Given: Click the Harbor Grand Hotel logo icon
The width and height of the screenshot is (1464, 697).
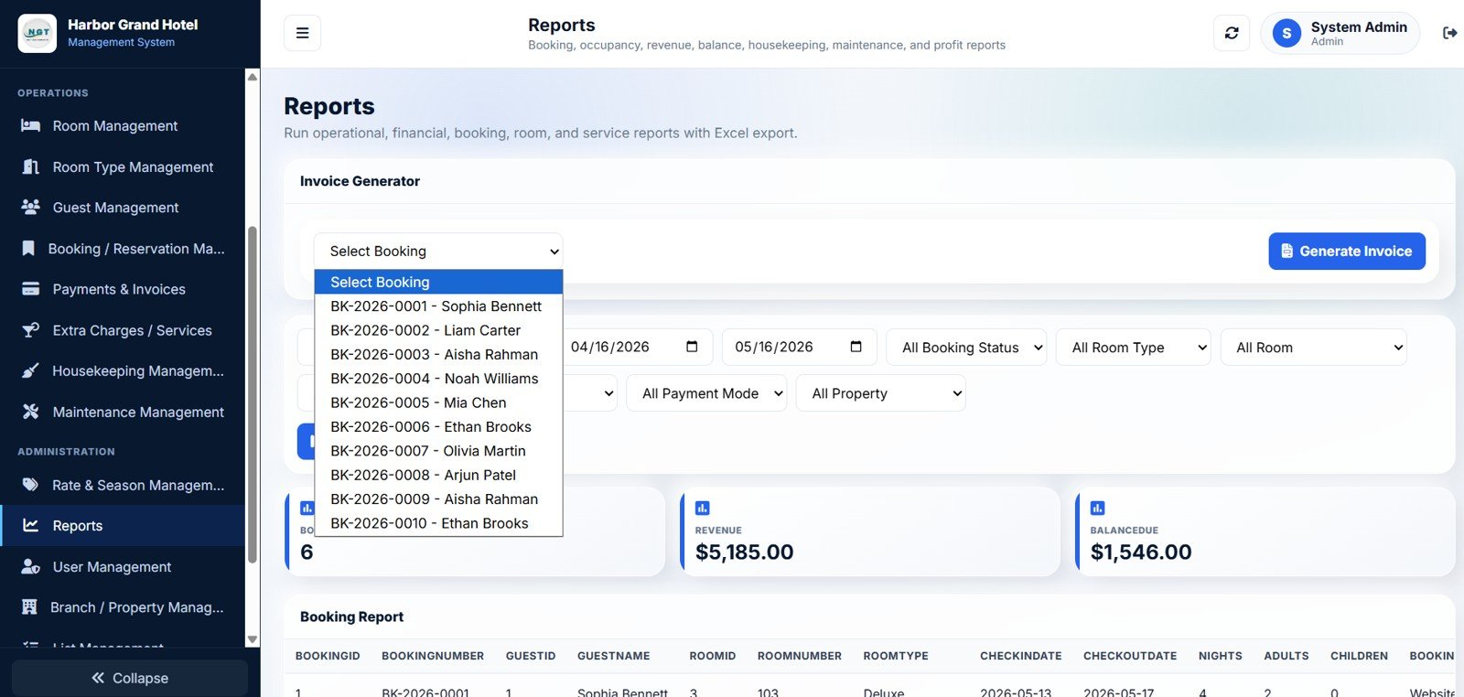Looking at the screenshot, I should [38, 33].
